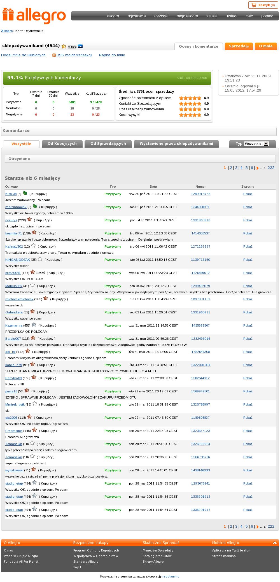Click the star icon next to Galandiera

pyautogui.click(x=32, y=311)
